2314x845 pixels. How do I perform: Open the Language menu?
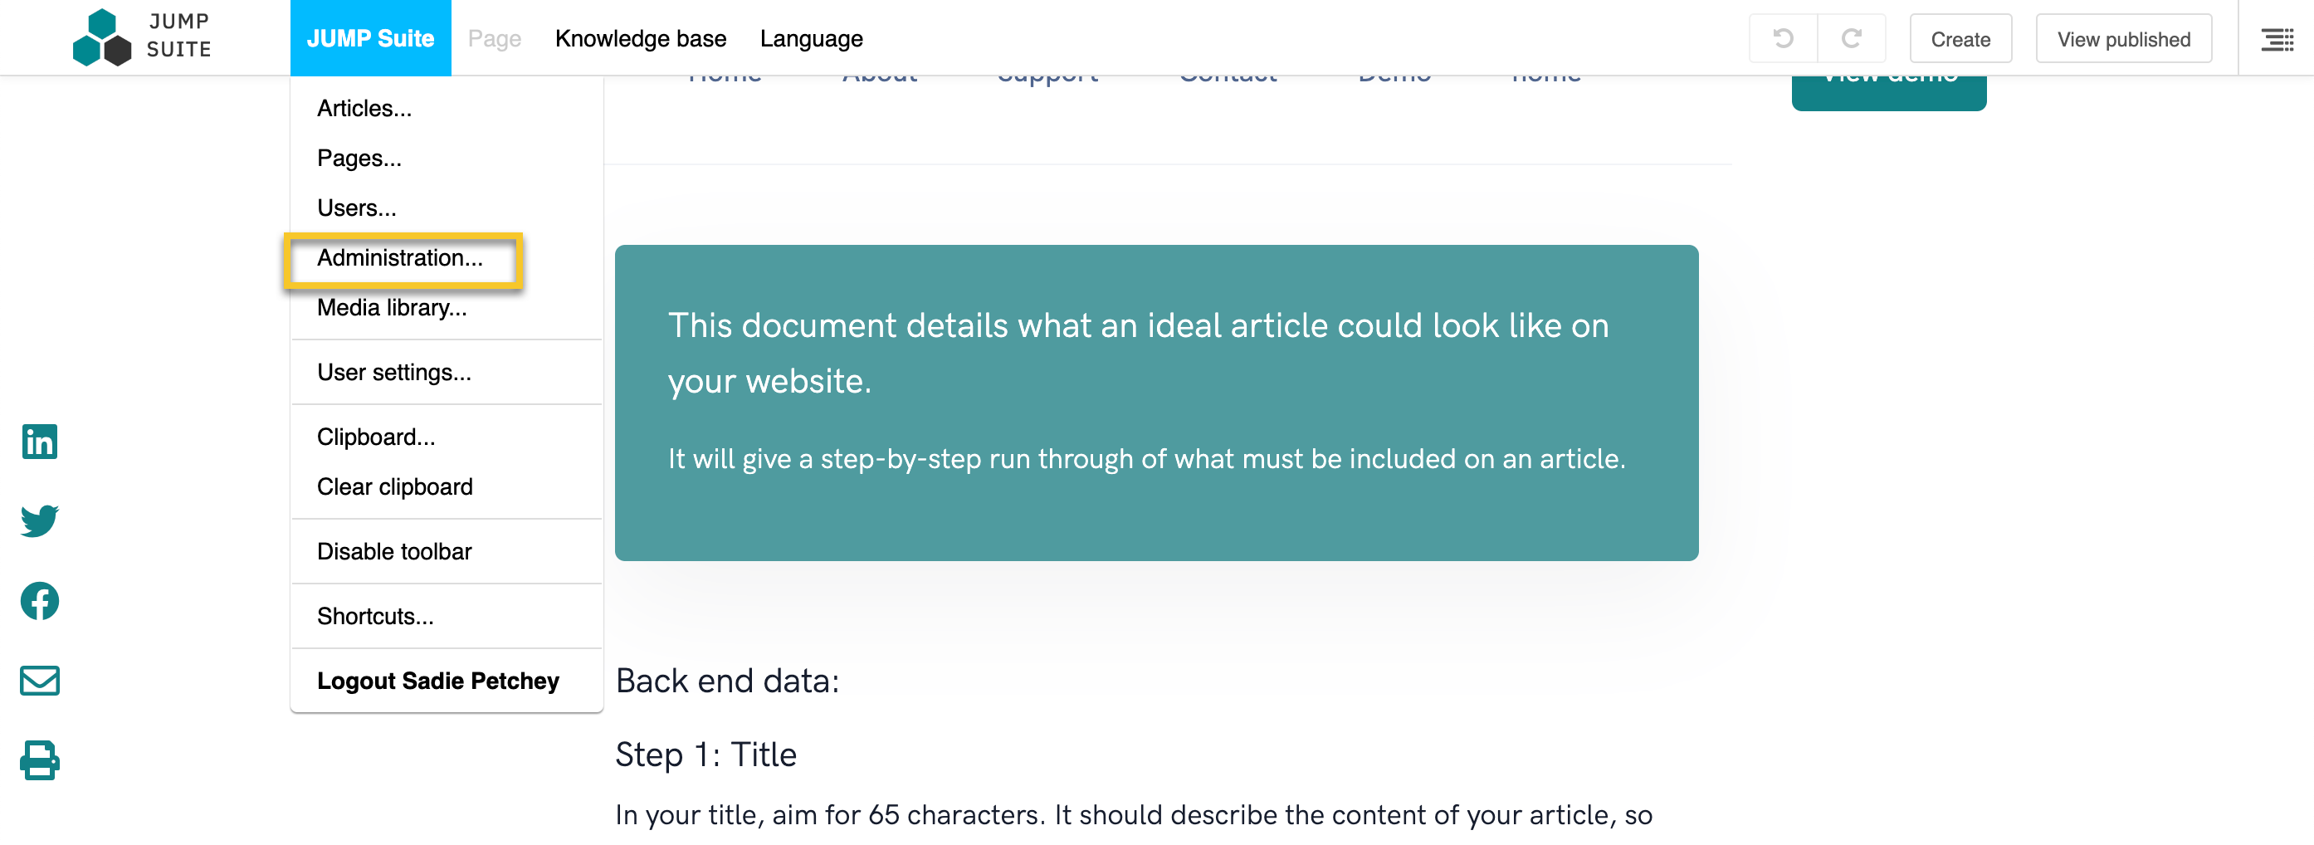pyautogui.click(x=811, y=39)
